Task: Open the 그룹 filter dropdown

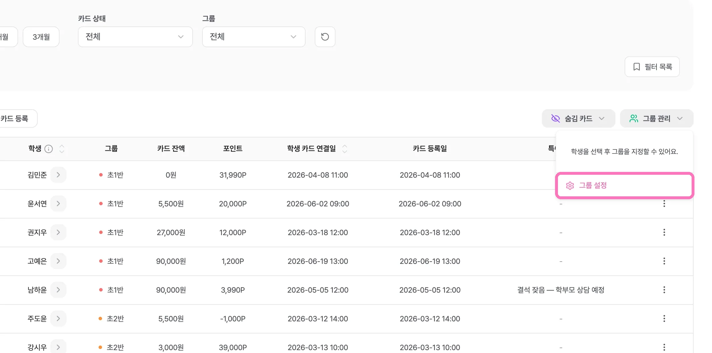Action: coord(254,37)
